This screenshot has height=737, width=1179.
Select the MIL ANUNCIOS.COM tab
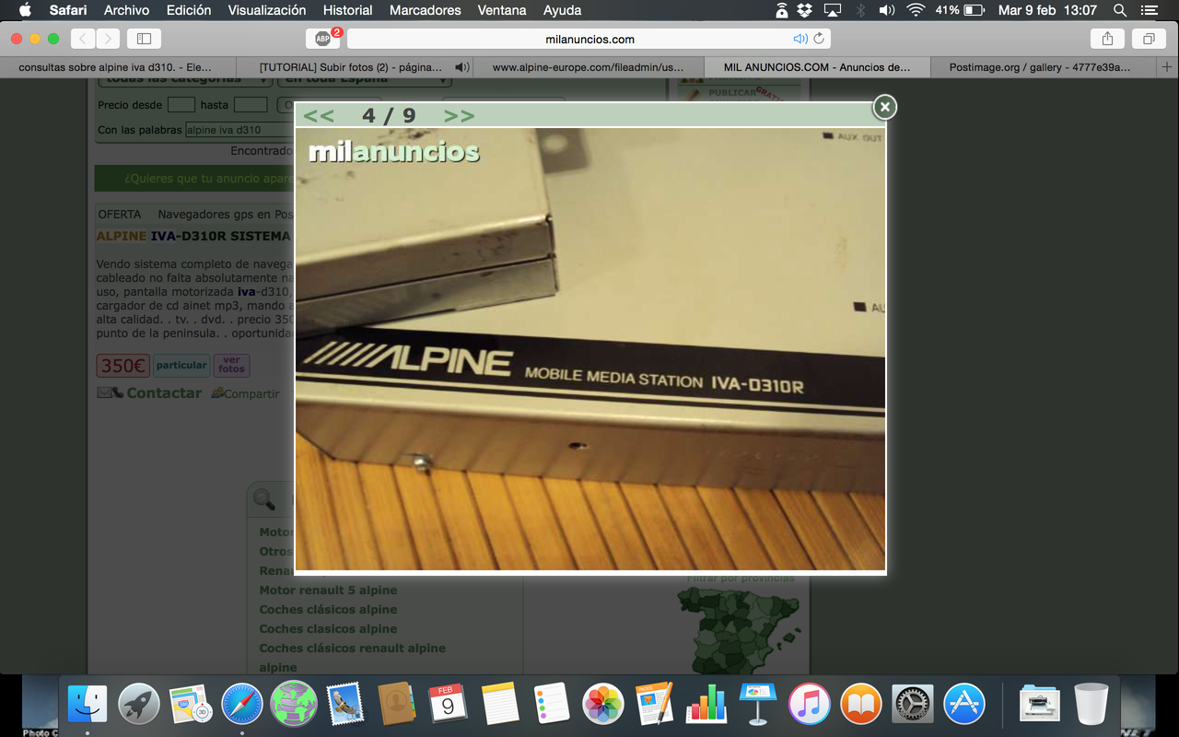pos(816,67)
